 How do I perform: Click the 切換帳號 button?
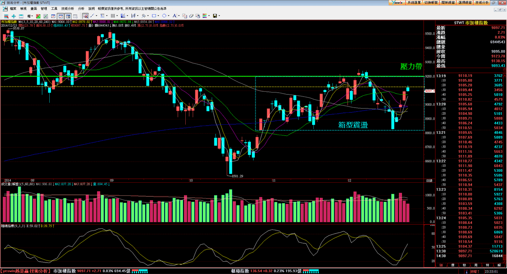coord(431,2)
